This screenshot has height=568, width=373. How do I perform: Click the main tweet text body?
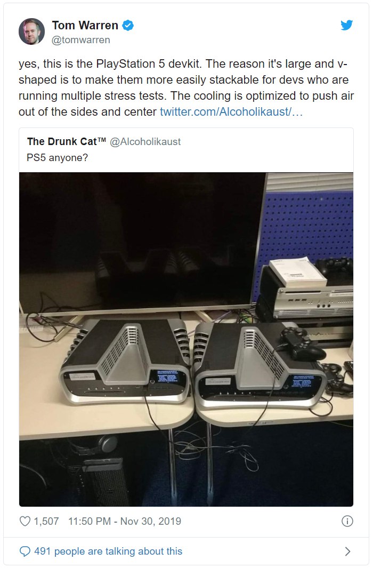pos(186,87)
